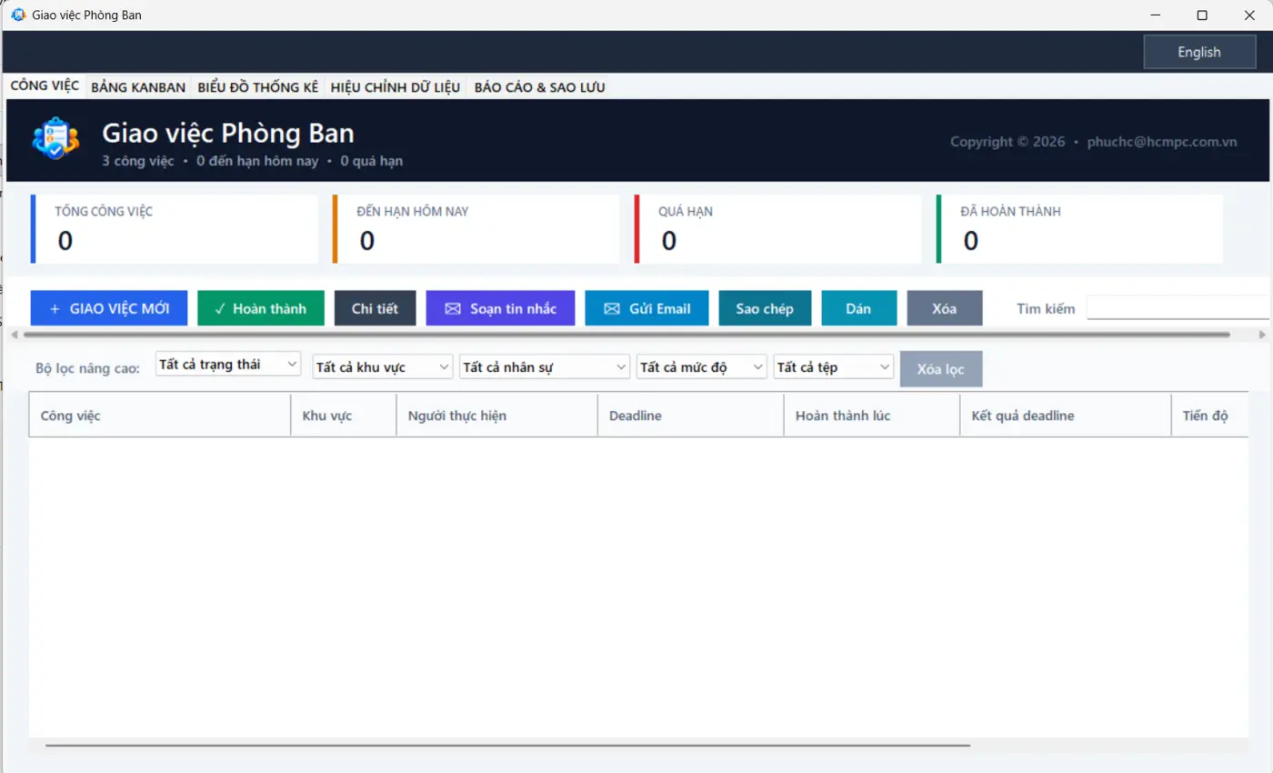This screenshot has width=1273, height=773.
Task: Click the phuchc@hcmpc.com.vn email text
Action: coord(1162,142)
